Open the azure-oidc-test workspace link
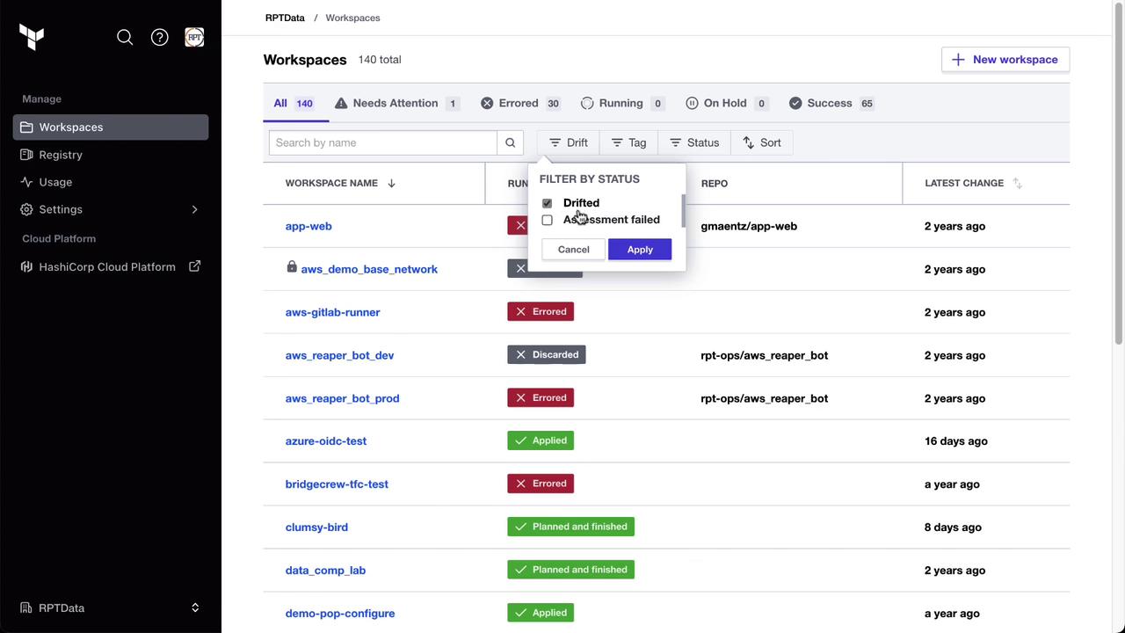1125x633 pixels. coord(326,441)
